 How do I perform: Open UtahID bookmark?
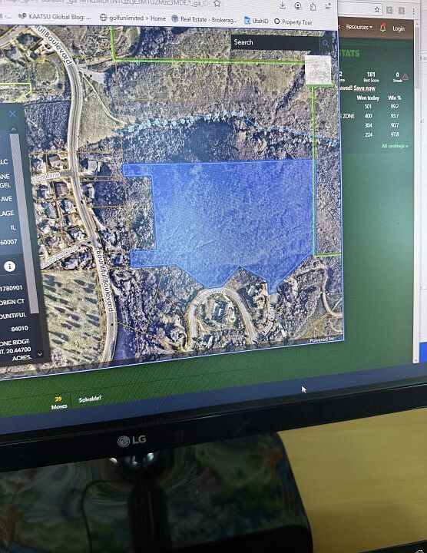(x=256, y=21)
